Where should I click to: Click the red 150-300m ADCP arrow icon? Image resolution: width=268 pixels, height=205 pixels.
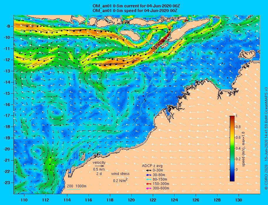149,184
